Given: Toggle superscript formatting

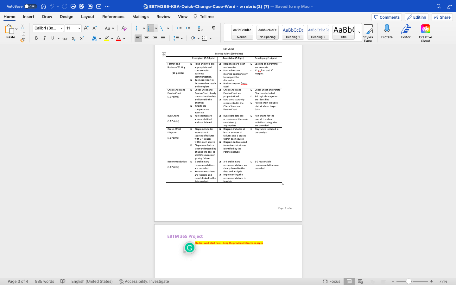Looking at the screenshot, I should (x=82, y=38).
